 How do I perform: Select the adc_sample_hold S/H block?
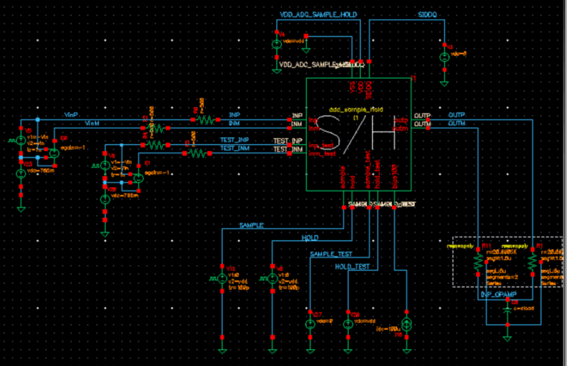(359, 135)
